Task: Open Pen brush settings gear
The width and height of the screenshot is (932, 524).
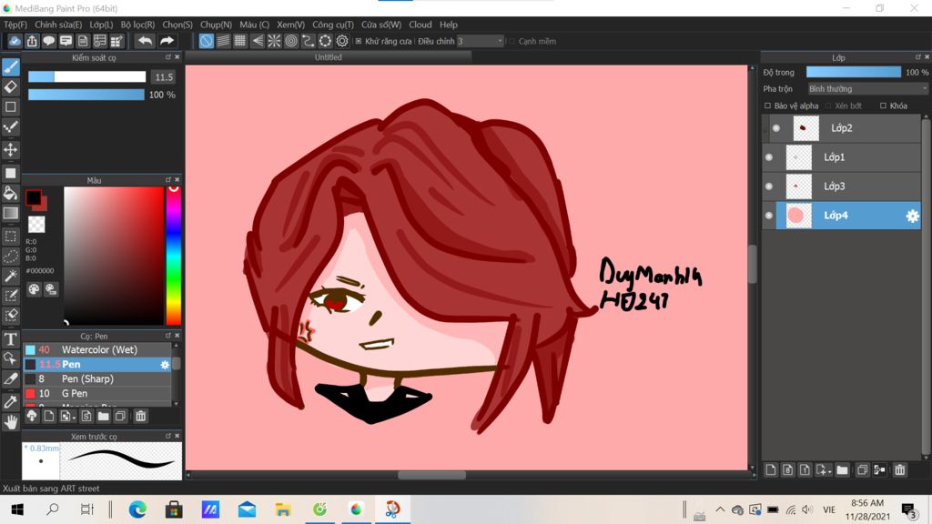Action: [166, 365]
